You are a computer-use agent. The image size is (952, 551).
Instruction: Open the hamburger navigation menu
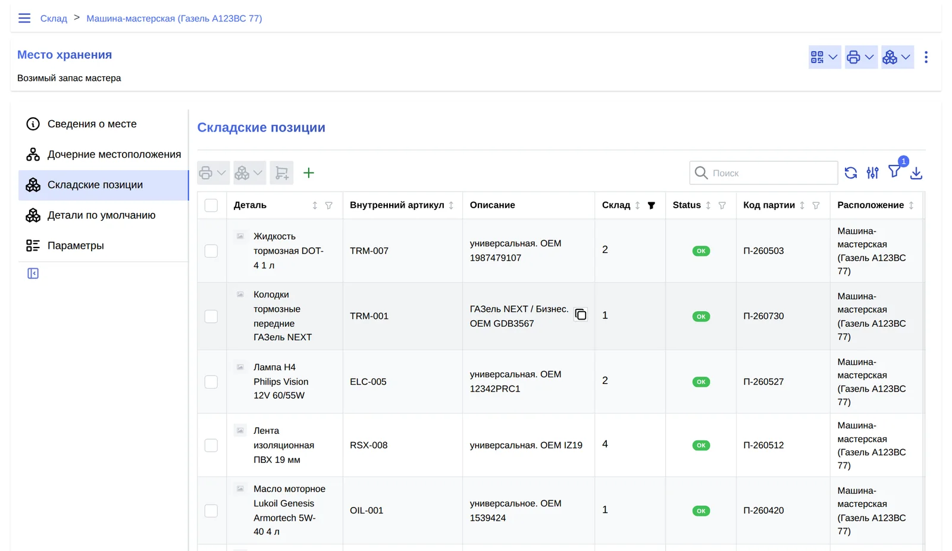click(x=24, y=18)
